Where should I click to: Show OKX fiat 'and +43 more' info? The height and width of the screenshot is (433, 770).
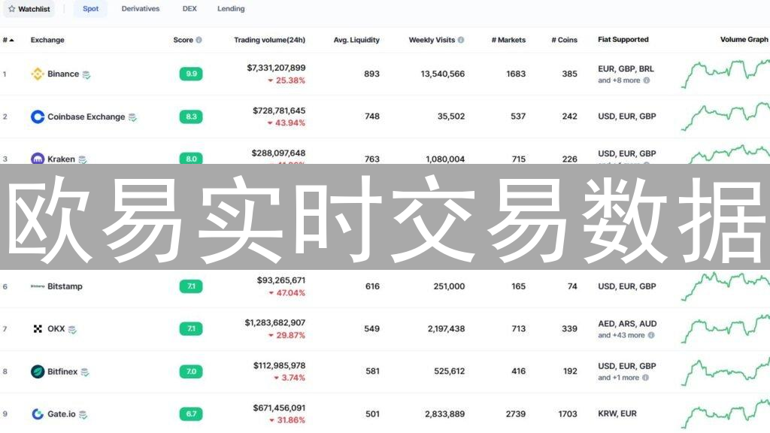(x=651, y=335)
